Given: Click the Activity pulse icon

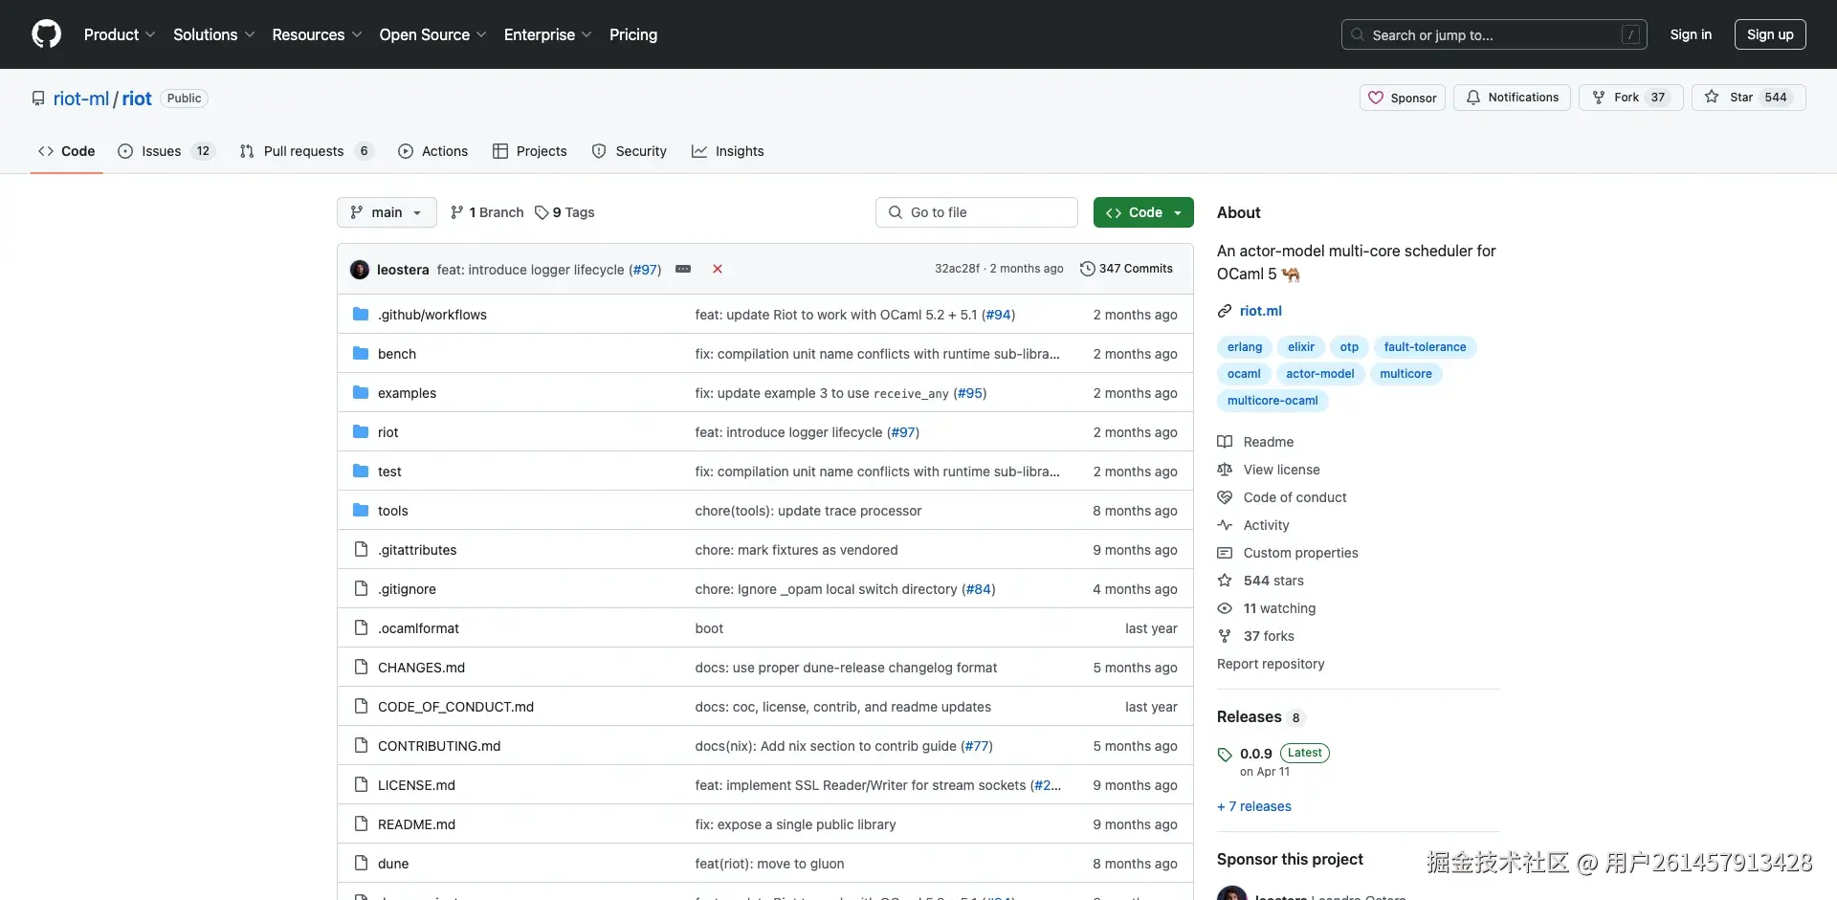Looking at the screenshot, I should (1225, 525).
